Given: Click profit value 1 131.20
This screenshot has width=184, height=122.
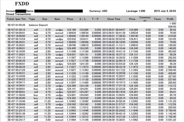Looking at the screenshot, I should coord(171,101).
